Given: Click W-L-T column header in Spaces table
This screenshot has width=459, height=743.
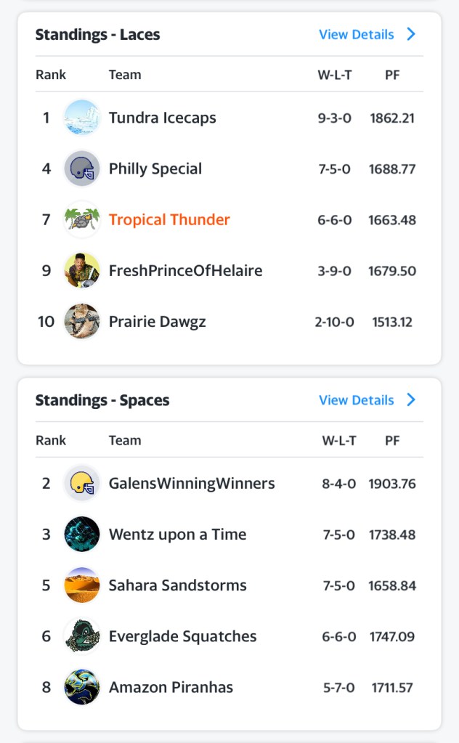Looking at the screenshot, I should click(339, 440).
